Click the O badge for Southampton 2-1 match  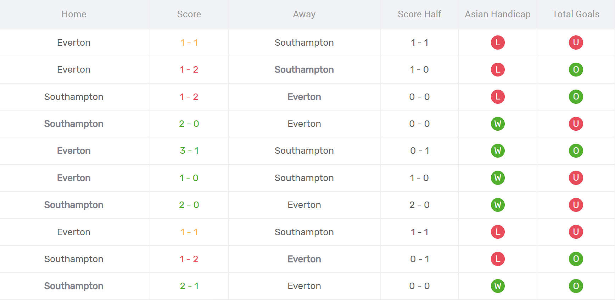(x=576, y=286)
